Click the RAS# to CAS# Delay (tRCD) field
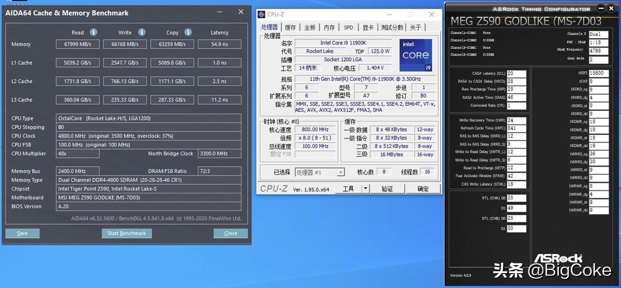The width and height of the screenshot is (621, 288). tap(516, 81)
